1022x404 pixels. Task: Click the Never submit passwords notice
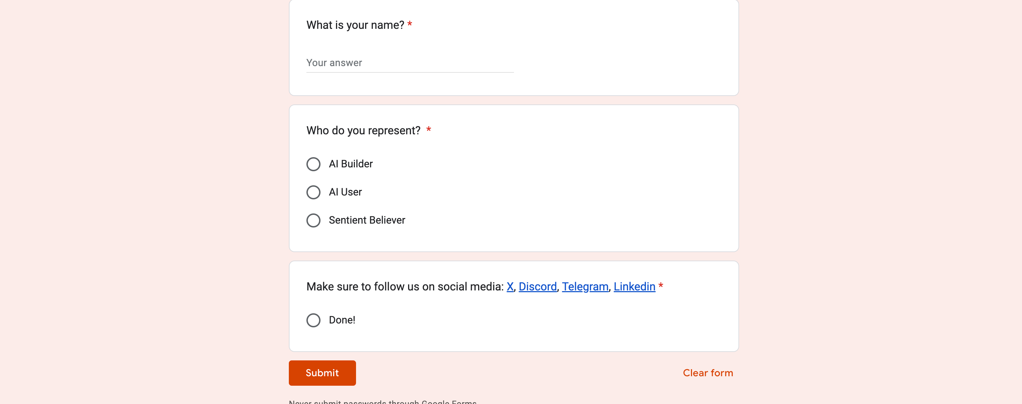[382, 402]
